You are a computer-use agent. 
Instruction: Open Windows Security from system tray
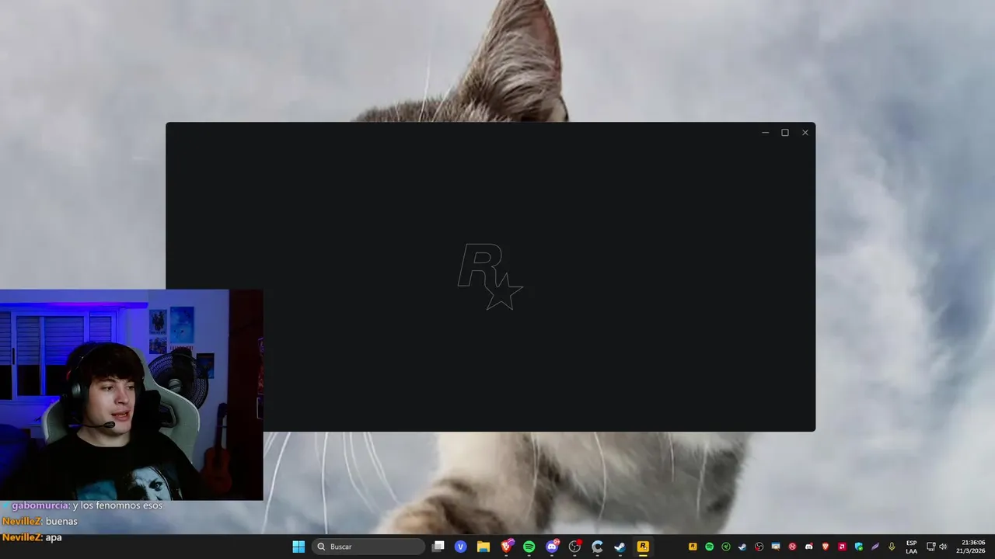click(x=859, y=547)
